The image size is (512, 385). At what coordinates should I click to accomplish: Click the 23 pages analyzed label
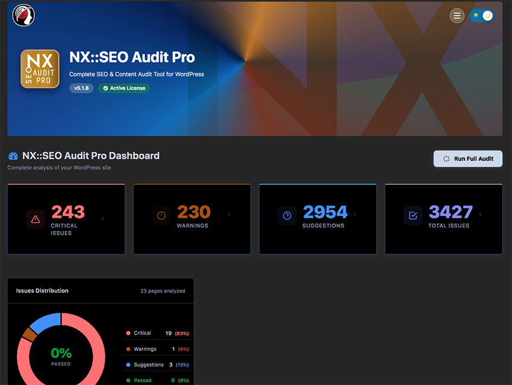coord(163,291)
